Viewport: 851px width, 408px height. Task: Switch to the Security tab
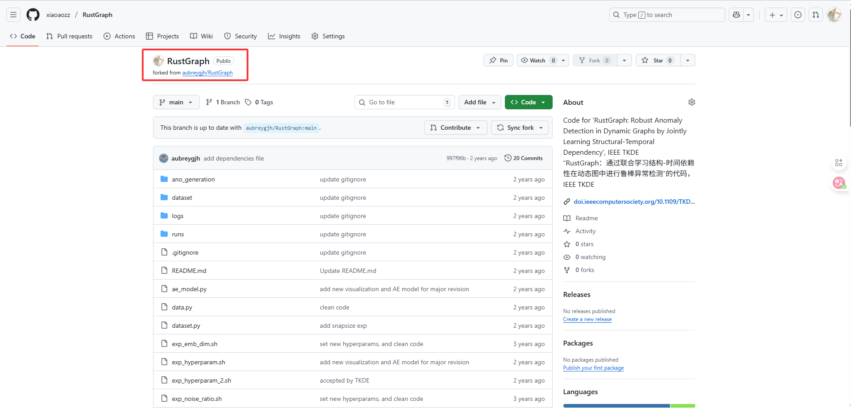pyautogui.click(x=240, y=36)
